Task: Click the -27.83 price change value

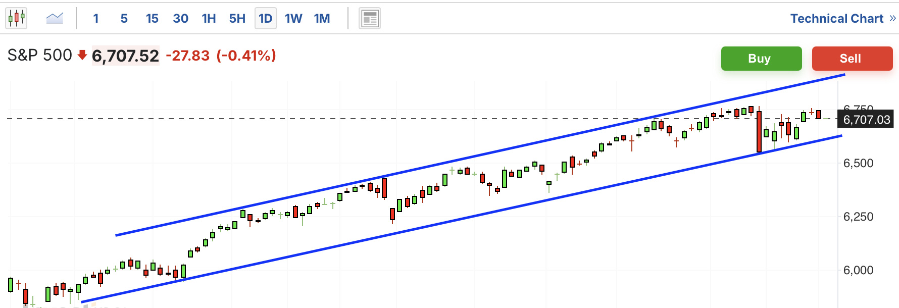Action: tap(187, 56)
